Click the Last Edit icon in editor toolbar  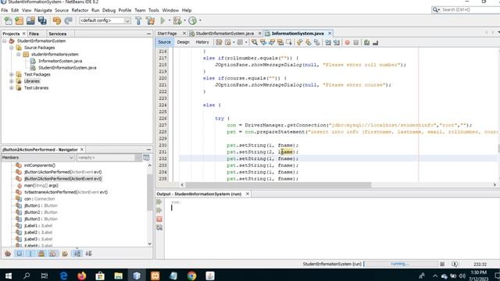pos(219,42)
